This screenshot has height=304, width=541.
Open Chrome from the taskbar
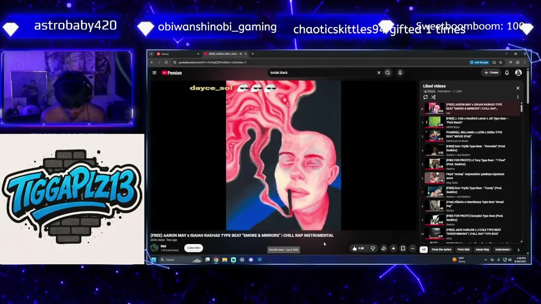(216, 260)
